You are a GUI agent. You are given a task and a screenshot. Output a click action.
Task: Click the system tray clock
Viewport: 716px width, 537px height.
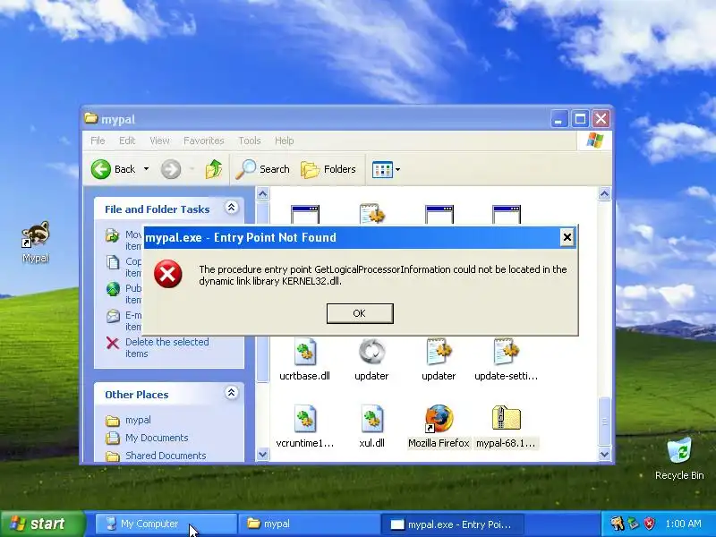point(683,524)
